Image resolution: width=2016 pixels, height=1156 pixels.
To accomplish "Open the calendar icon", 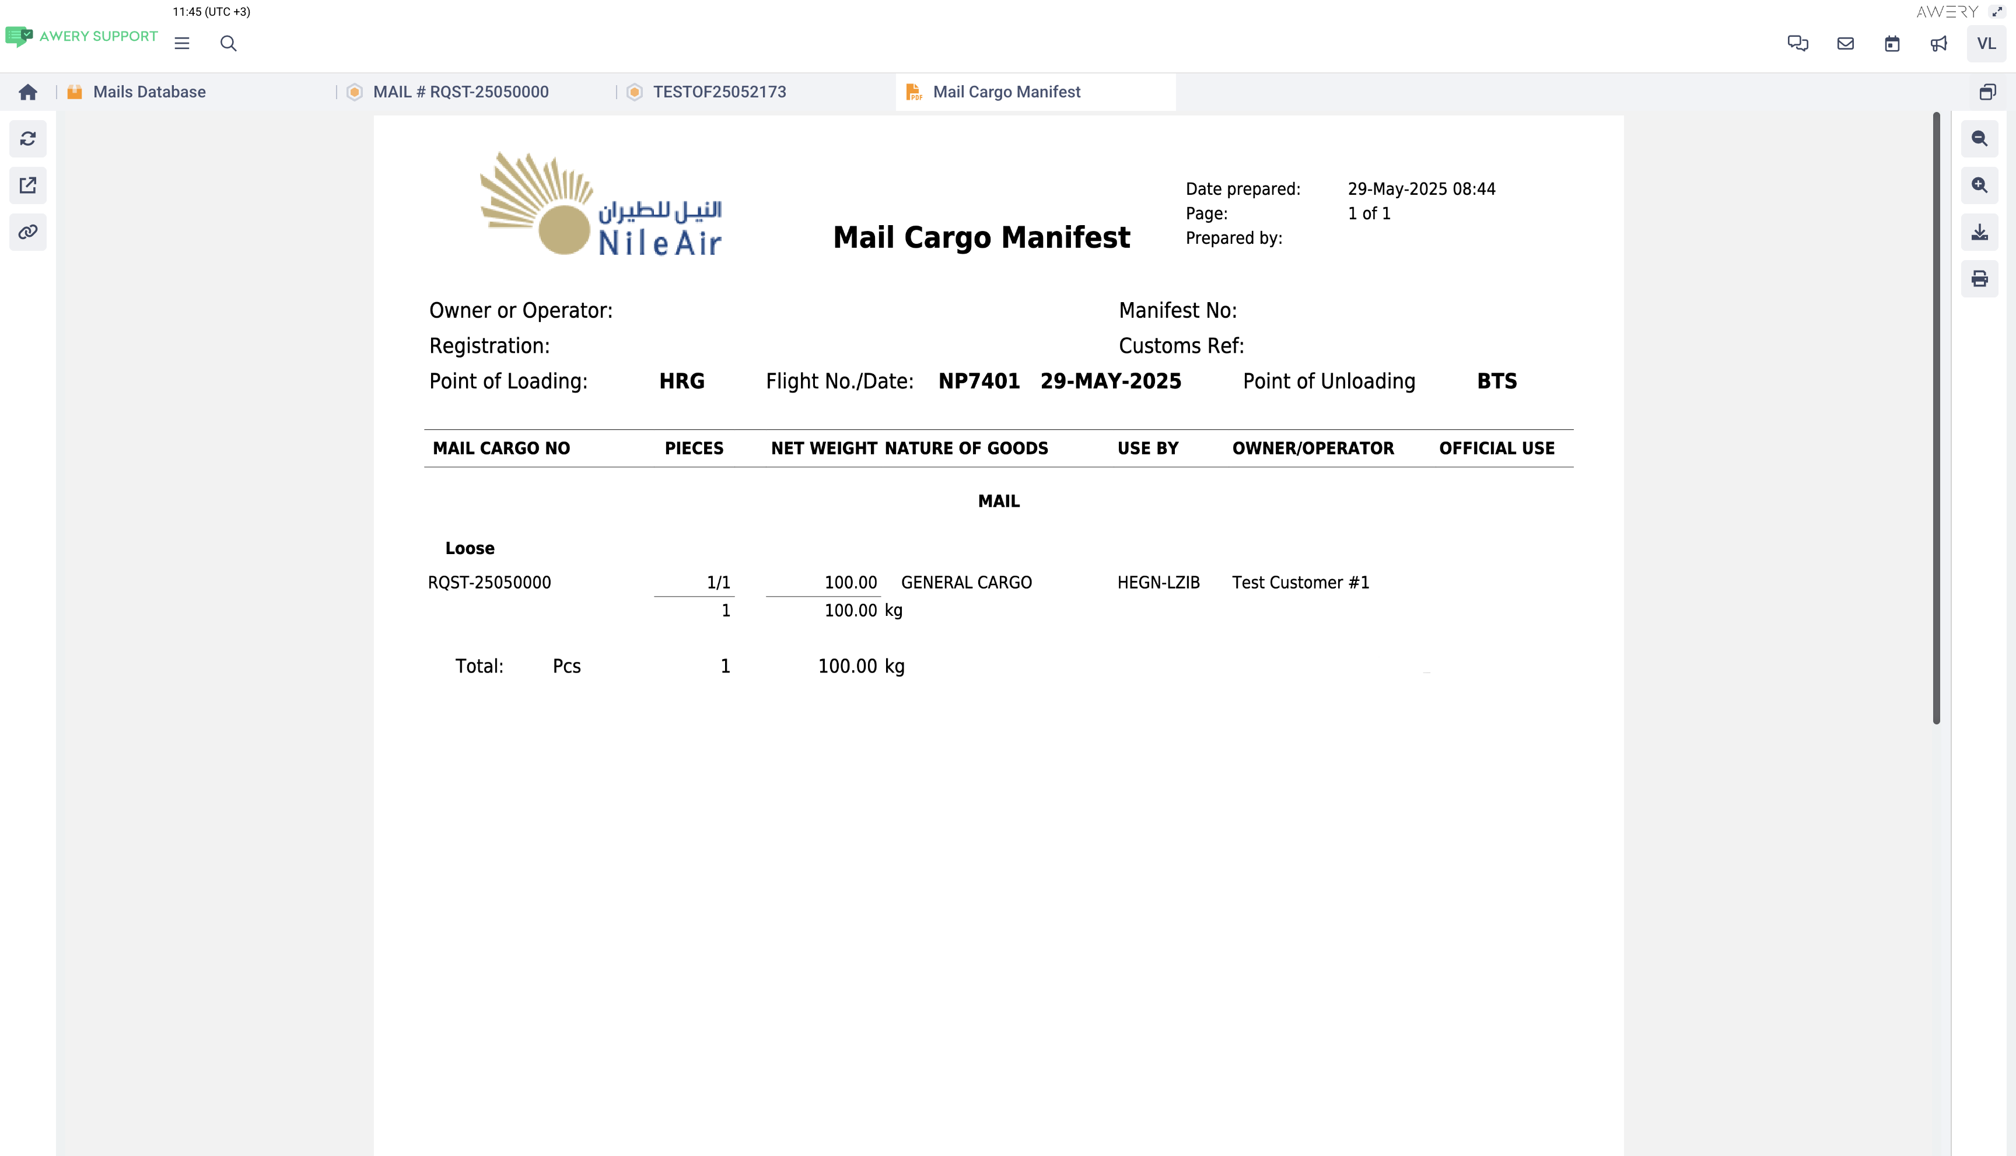I will coord(1892,44).
